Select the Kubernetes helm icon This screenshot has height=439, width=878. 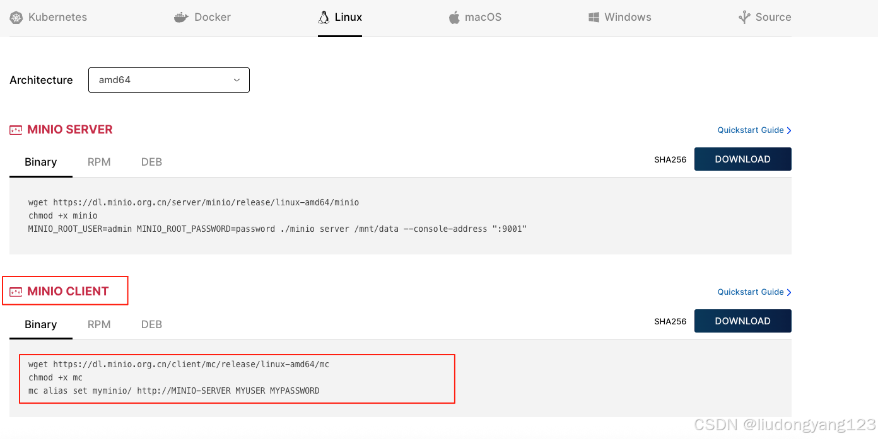click(15, 17)
